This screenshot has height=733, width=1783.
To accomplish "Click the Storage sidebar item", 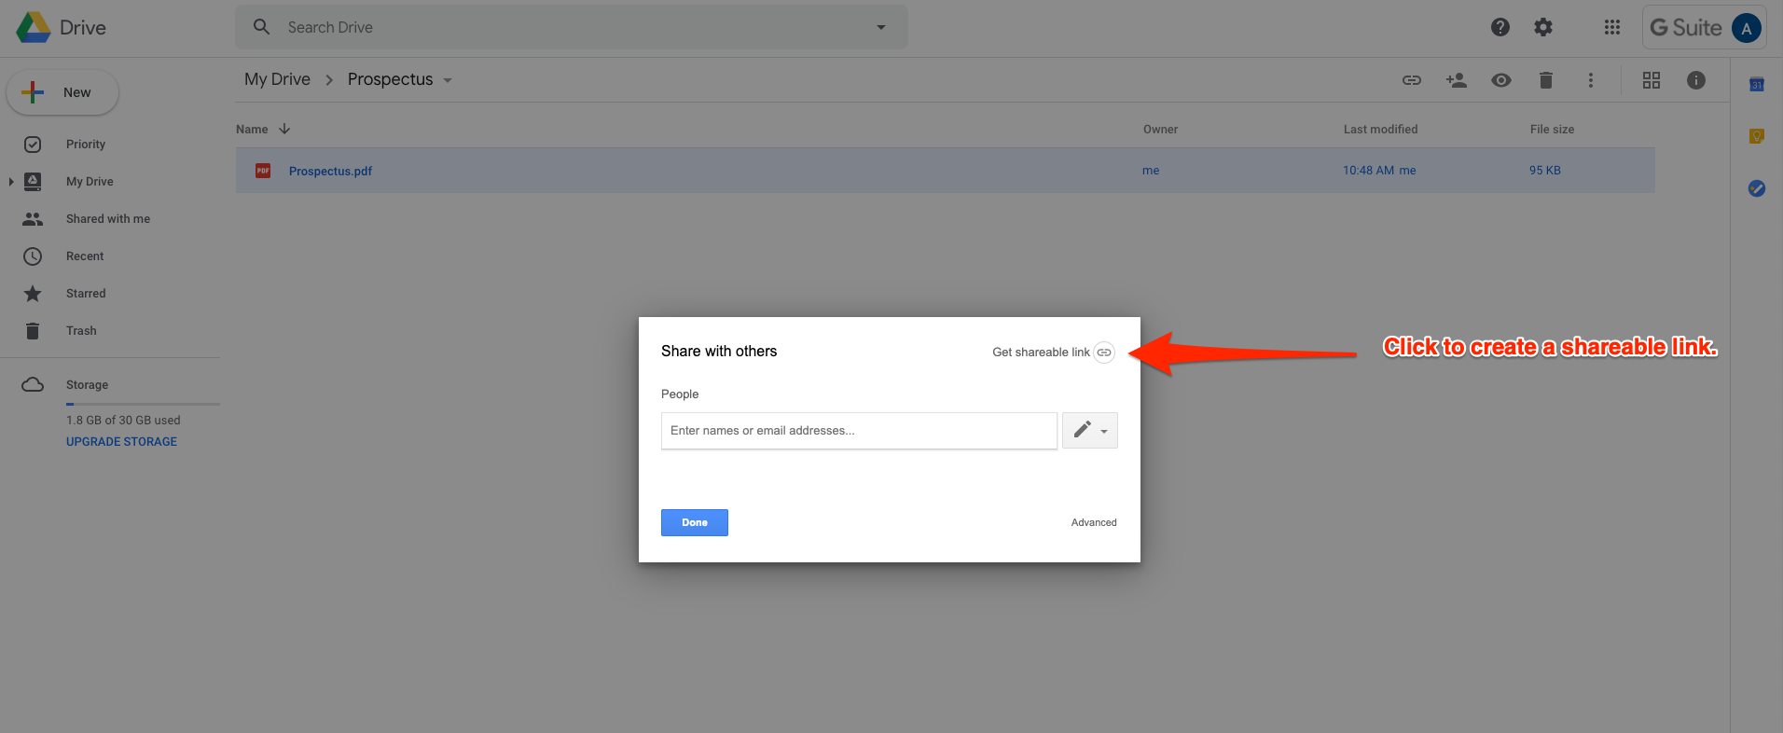I will tap(87, 384).
